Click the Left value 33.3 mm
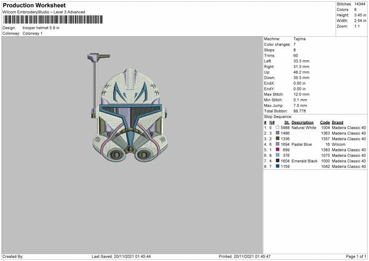 tap(301, 61)
